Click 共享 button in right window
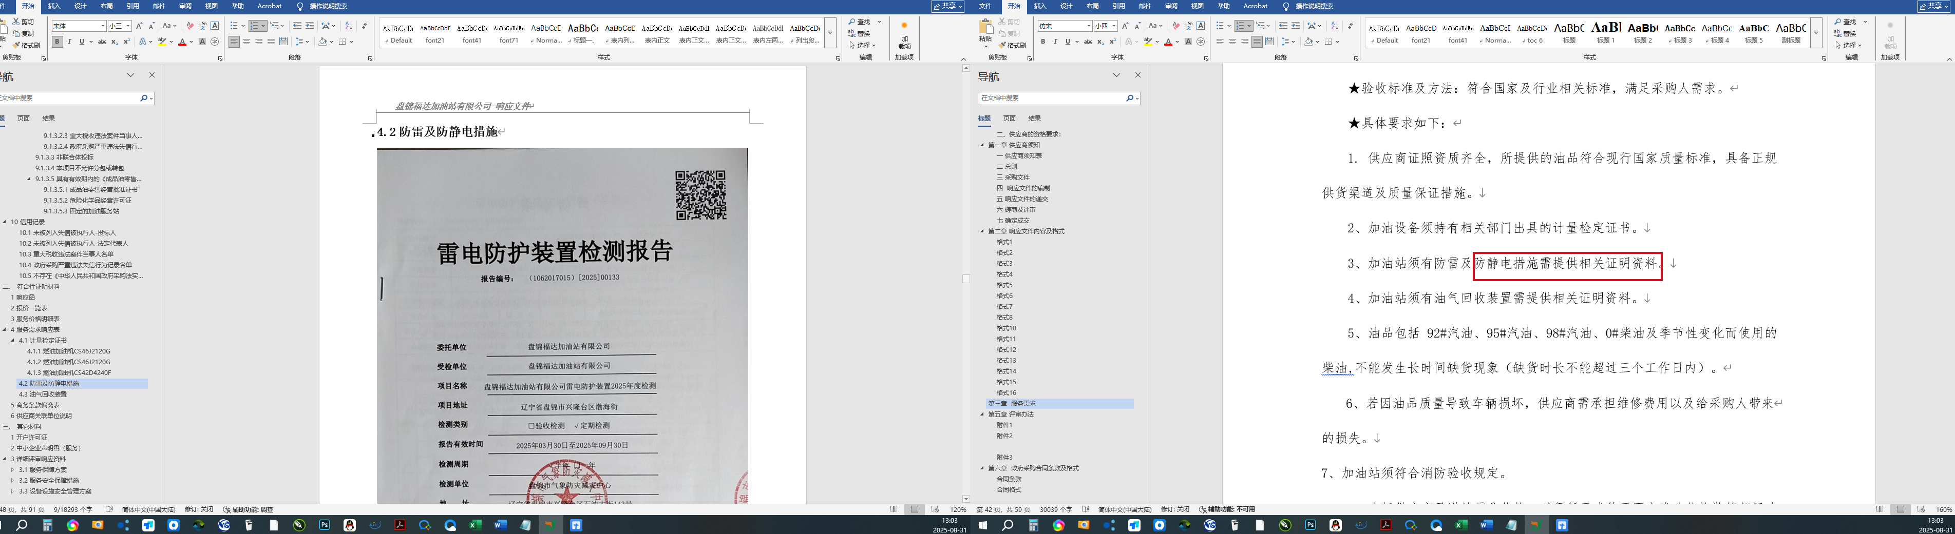The image size is (1955, 534). (x=1934, y=6)
